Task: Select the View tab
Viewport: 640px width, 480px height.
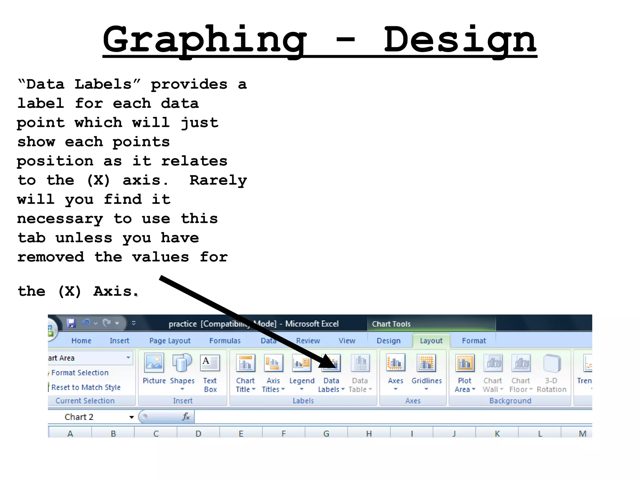Action: point(347,341)
